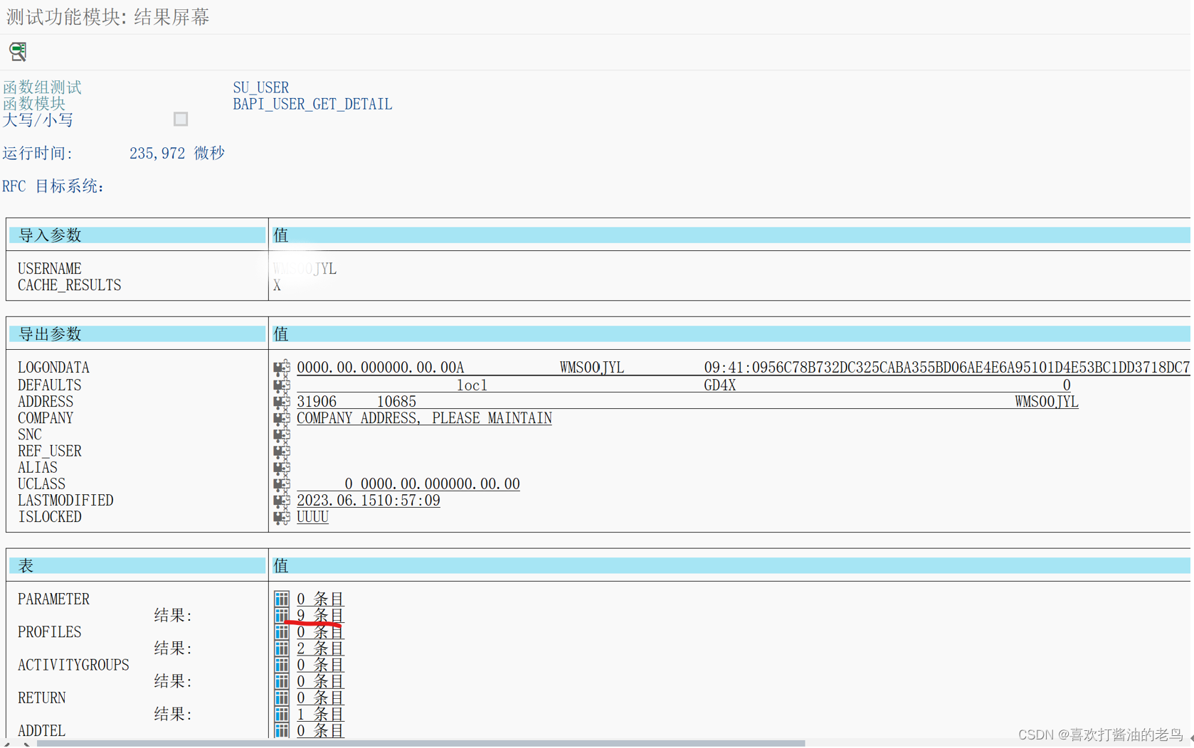Click the RFC 目标系统 label

coord(53,186)
